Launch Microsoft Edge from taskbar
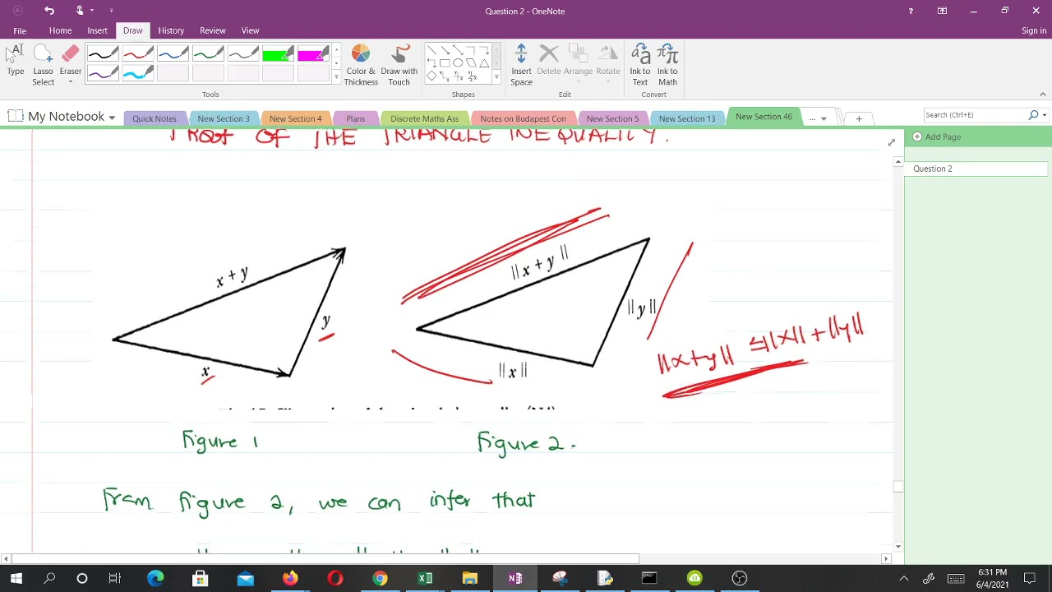 point(155,579)
